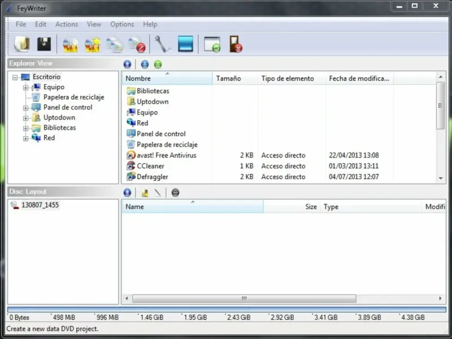Select Equipo in the file list
The width and height of the screenshot is (452, 339).
pyautogui.click(x=147, y=112)
